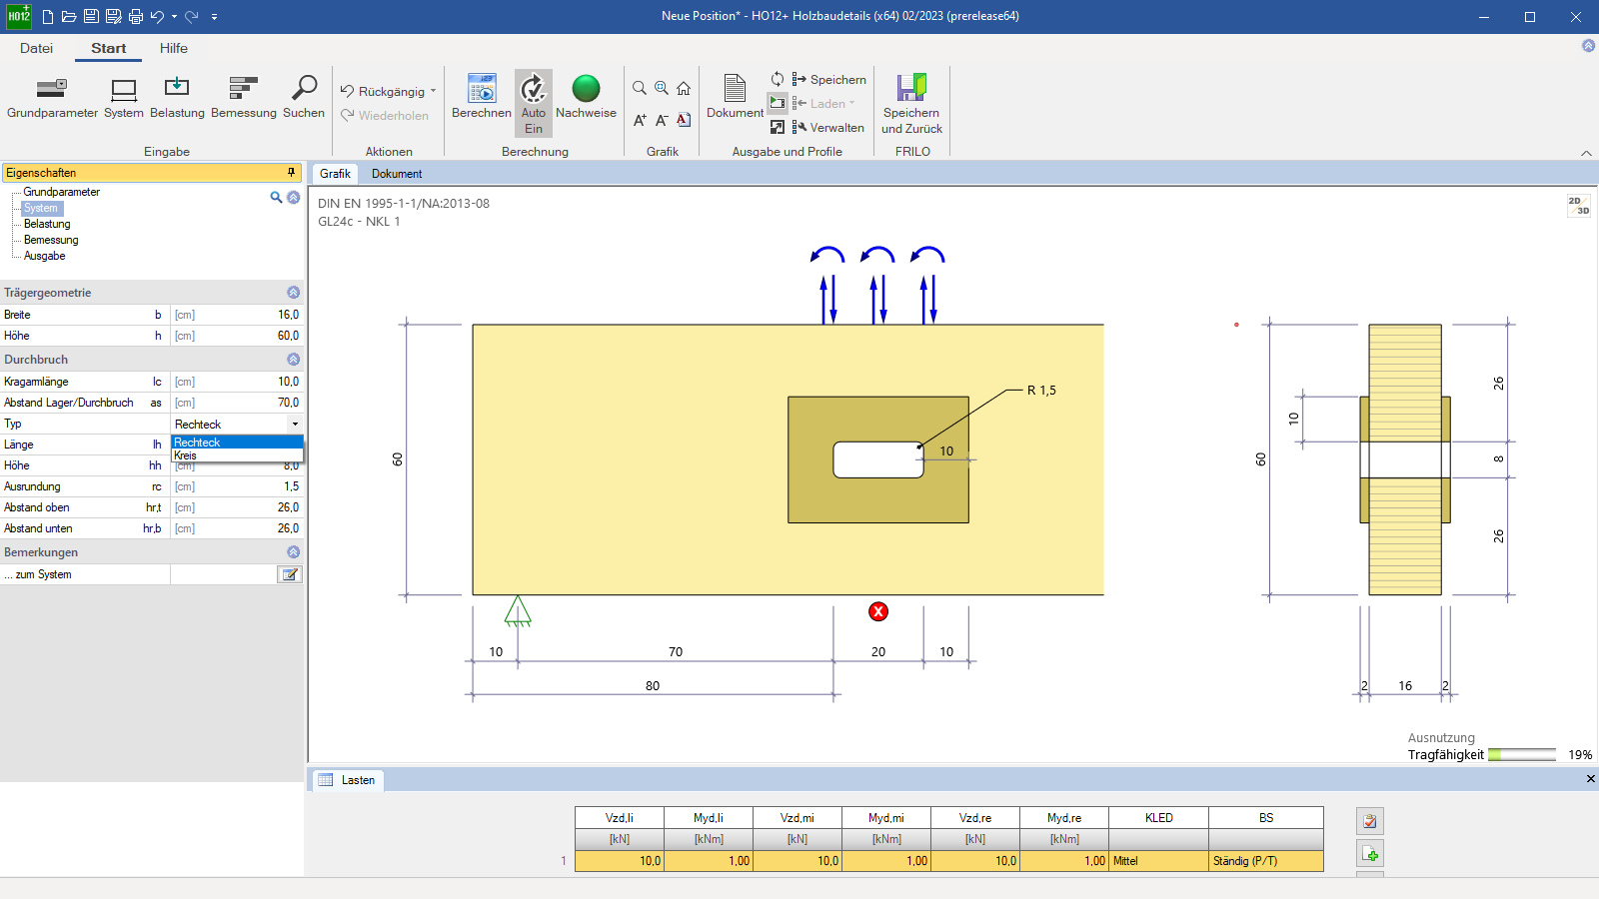Toggle Auto Ein calculation mode
1599x899 pixels.
534,103
